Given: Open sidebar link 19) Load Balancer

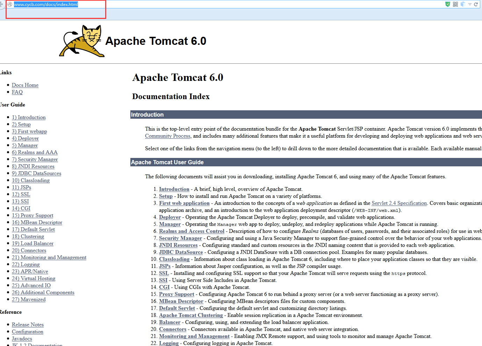Looking at the screenshot, I should (x=33, y=243).
